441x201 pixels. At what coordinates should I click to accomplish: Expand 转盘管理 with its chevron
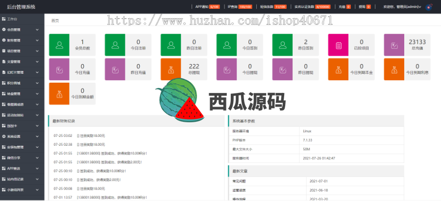[x=37, y=93]
